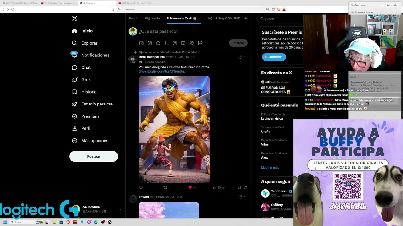Click the Suscribirse button
Image resolution: width=403 pixels, height=226 pixels.
274,57
